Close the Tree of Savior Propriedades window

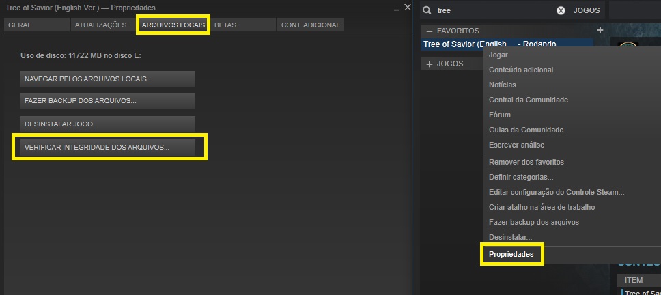pos(408,8)
